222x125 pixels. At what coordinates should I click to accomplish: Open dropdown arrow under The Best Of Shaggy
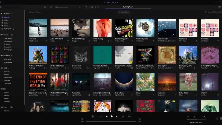click(x=89, y=41)
